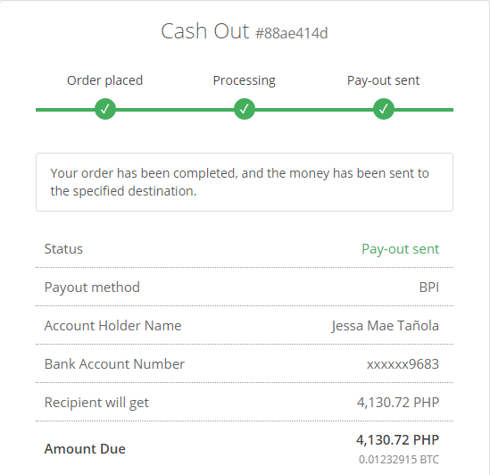
Task: Click the Cash Out heading
Action: click(x=205, y=31)
